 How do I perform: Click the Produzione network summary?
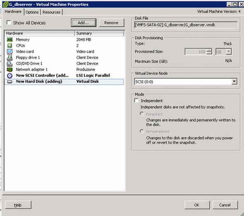[86, 69]
